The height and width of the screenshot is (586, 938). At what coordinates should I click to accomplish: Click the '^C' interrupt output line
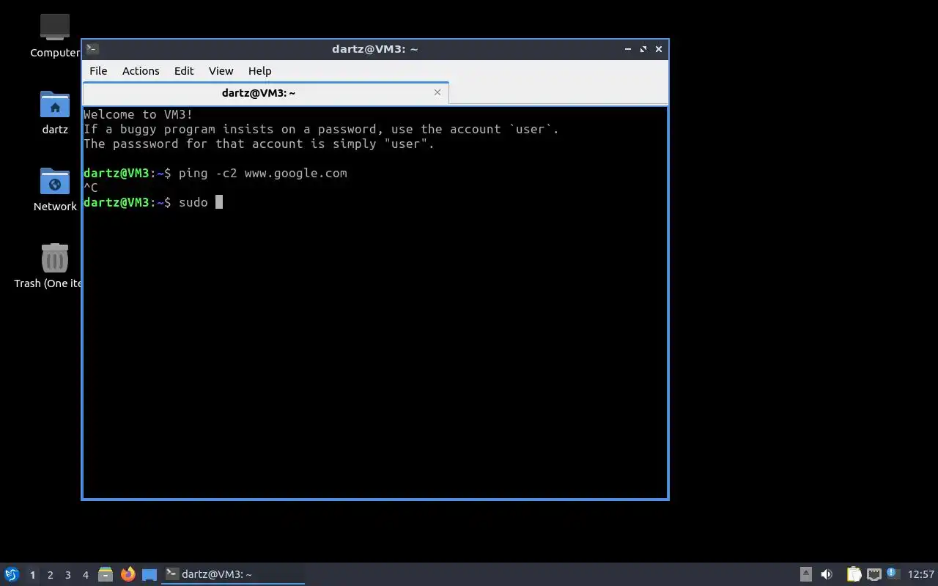91,188
